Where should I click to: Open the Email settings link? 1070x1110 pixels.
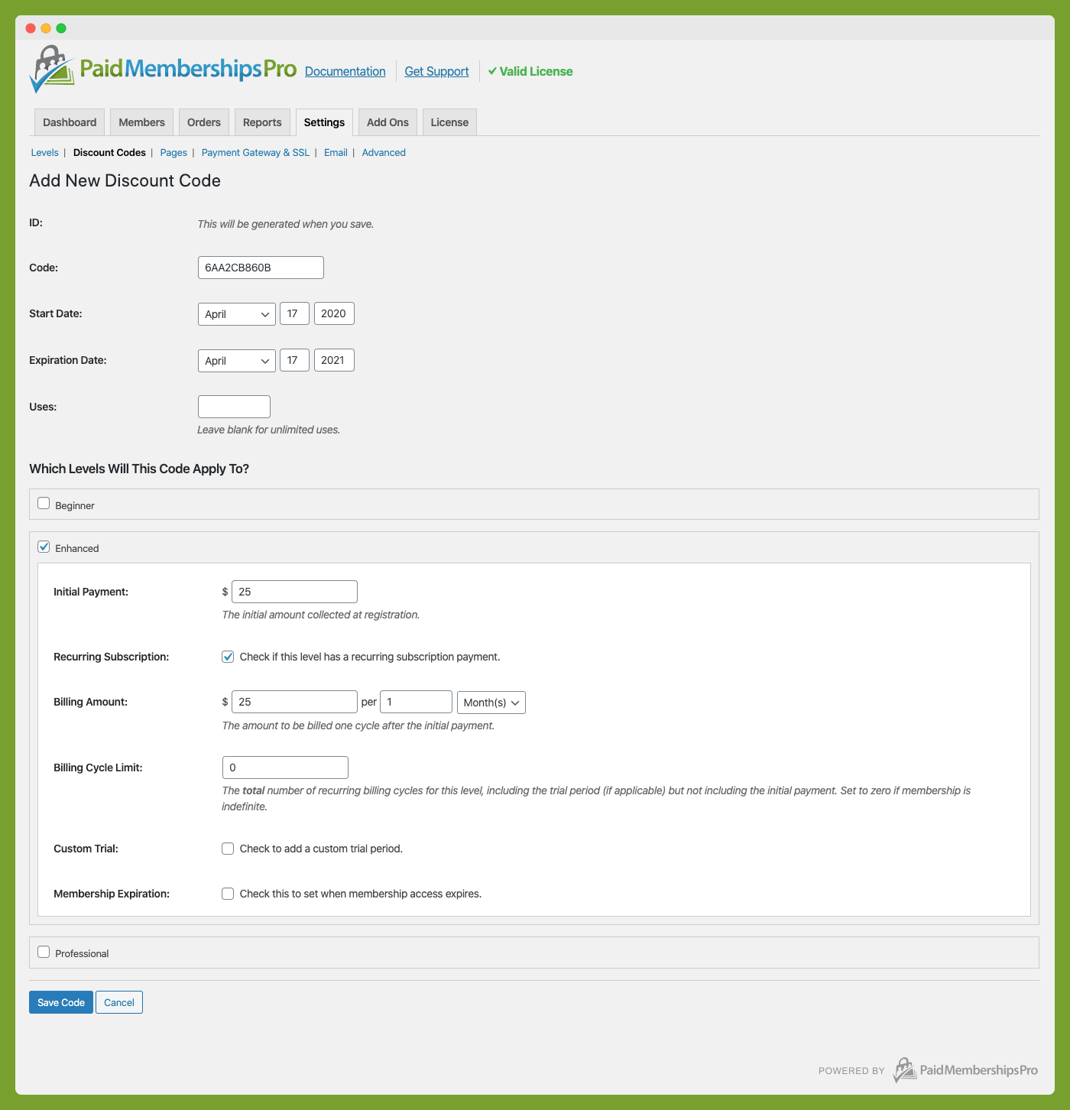(336, 153)
